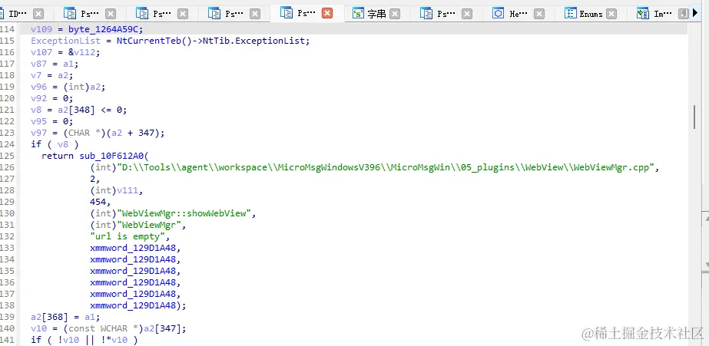
Task: Click the argument '2,' on line 127
Action: tap(95, 179)
